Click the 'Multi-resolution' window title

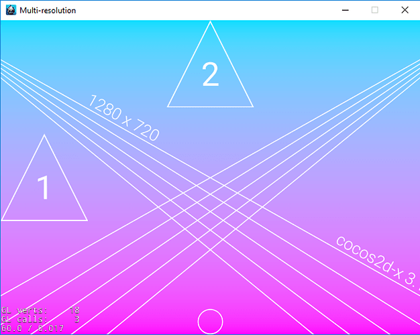coord(48,11)
